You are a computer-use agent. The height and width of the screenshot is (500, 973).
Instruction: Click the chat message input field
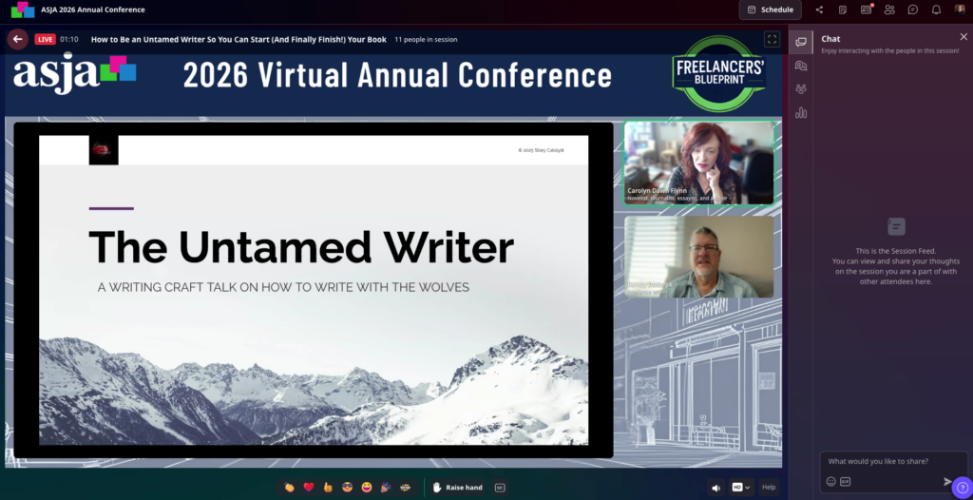point(893,461)
